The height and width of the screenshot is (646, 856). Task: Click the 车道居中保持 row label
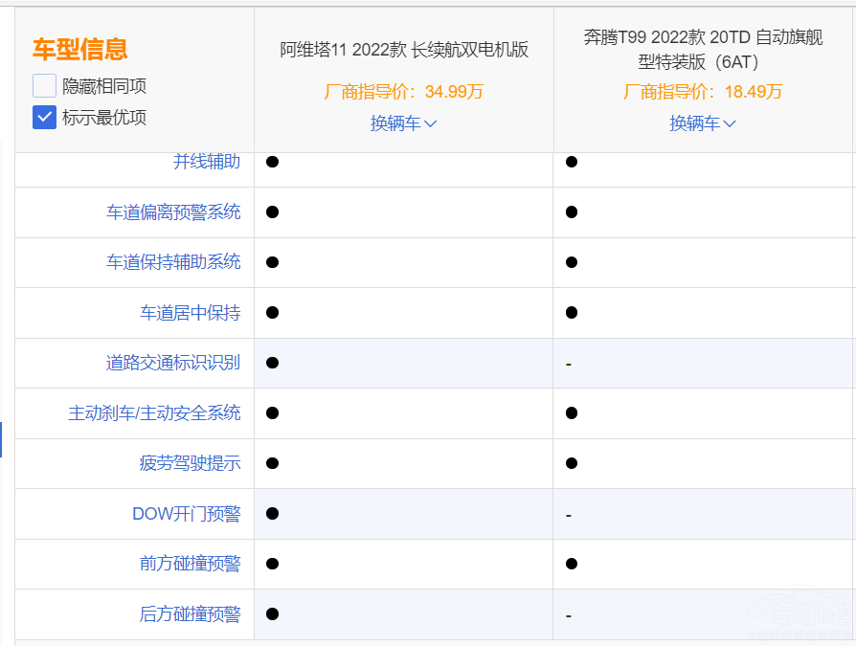tap(190, 313)
